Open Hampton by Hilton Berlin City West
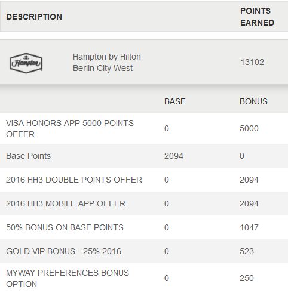 click(x=107, y=63)
